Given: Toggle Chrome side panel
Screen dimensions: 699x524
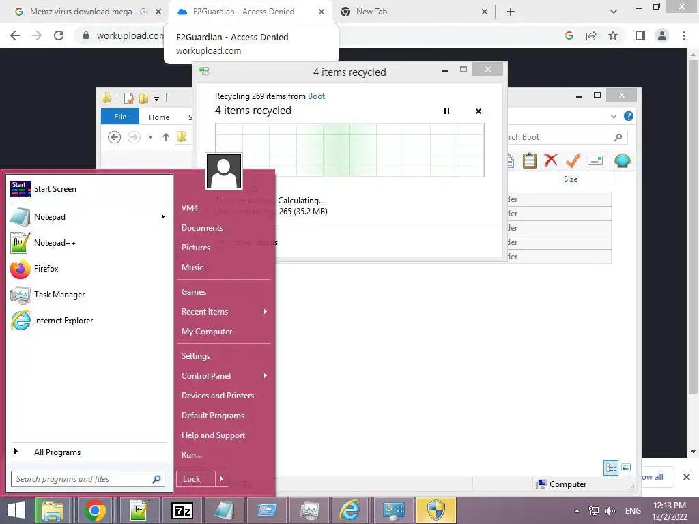Looking at the screenshot, I should click(640, 35).
